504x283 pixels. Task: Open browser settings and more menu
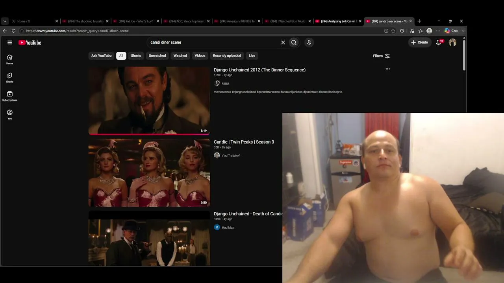click(438, 31)
